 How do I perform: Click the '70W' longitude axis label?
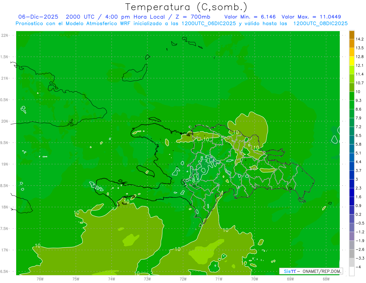tap(255, 279)
